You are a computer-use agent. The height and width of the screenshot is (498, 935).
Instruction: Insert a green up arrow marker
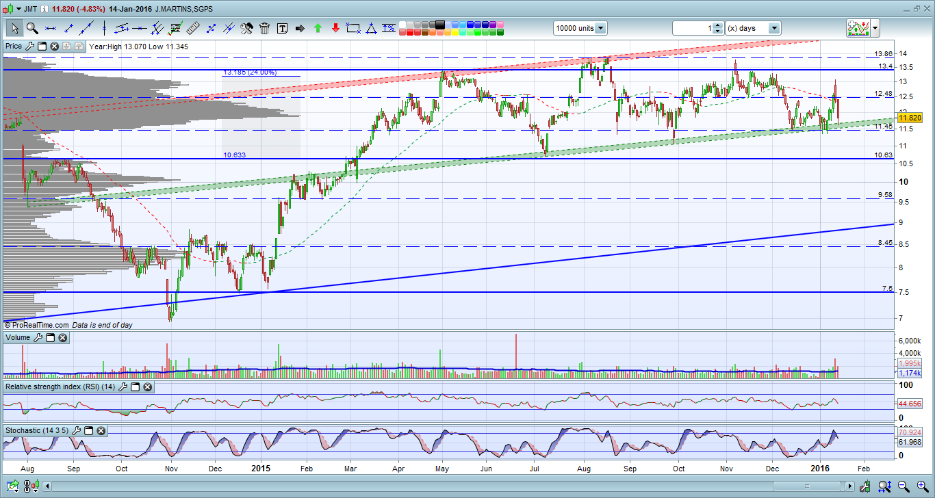coord(318,28)
